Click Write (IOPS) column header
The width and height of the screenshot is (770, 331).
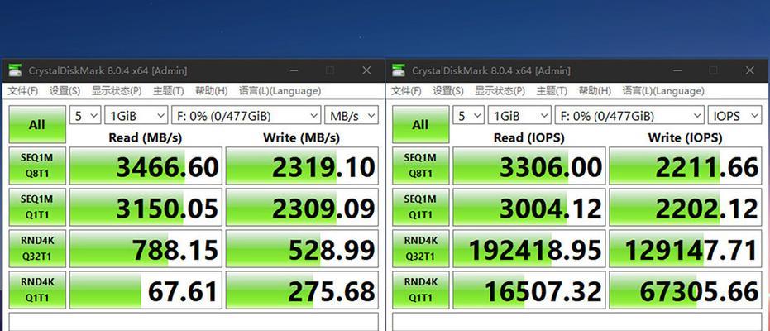(685, 137)
